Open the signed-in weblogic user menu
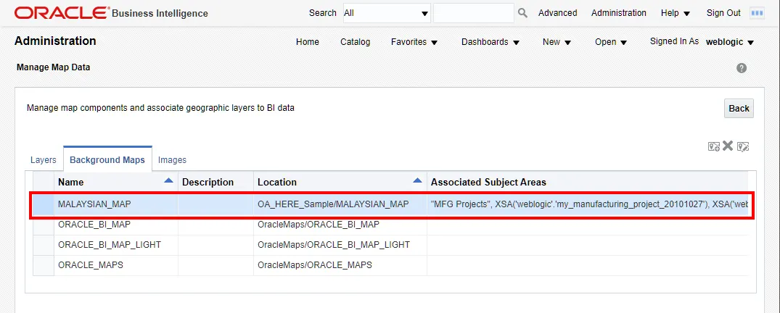Image resolution: width=780 pixels, height=313 pixels. click(729, 42)
